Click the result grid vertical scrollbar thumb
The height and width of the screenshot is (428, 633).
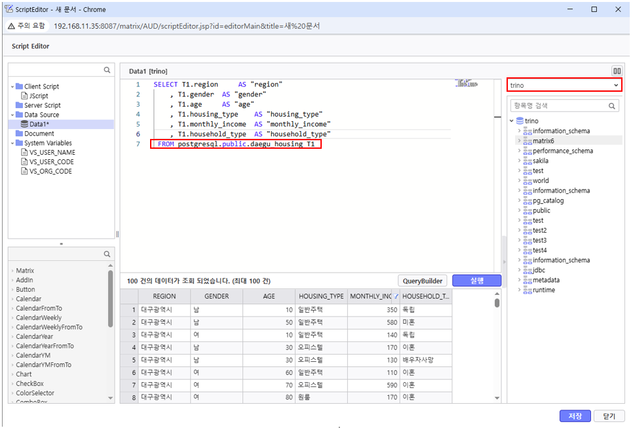(497, 303)
